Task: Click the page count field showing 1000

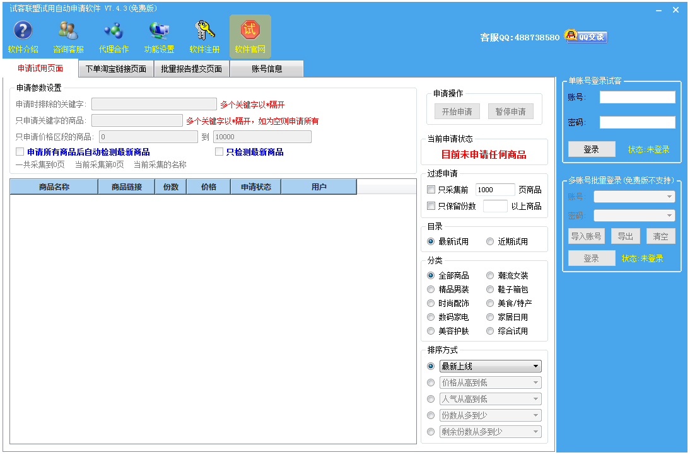Action: coord(495,190)
